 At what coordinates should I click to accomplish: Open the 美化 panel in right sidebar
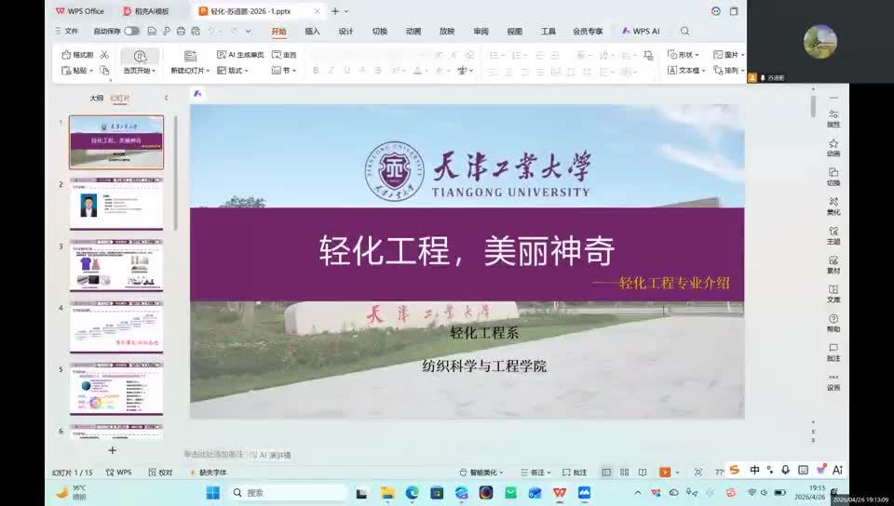(x=833, y=206)
